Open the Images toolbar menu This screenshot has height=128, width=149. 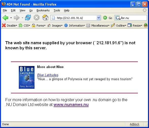pyautogui.click(x=55, y=26)
